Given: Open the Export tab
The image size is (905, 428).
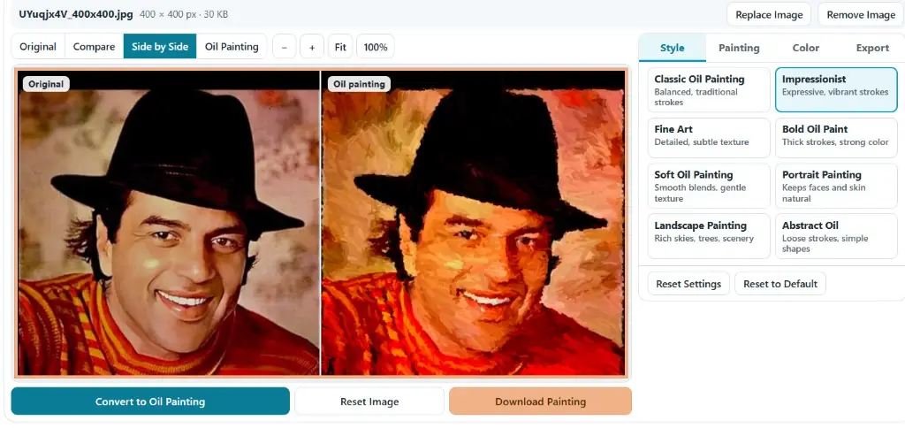Looking at the screenshot, I should click(872, 48).
